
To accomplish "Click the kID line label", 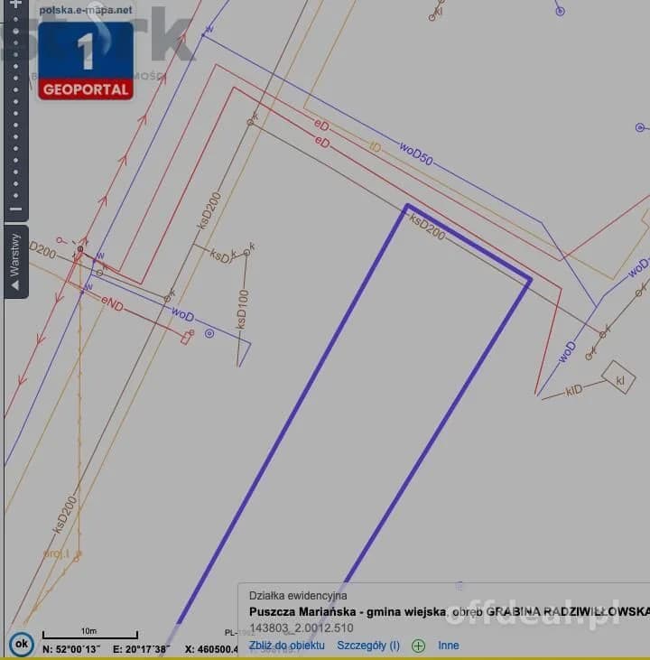I will pos(574,391).
